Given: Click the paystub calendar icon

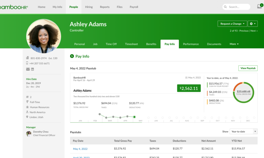Looking at the screenshot, I should tap(186, 78).
